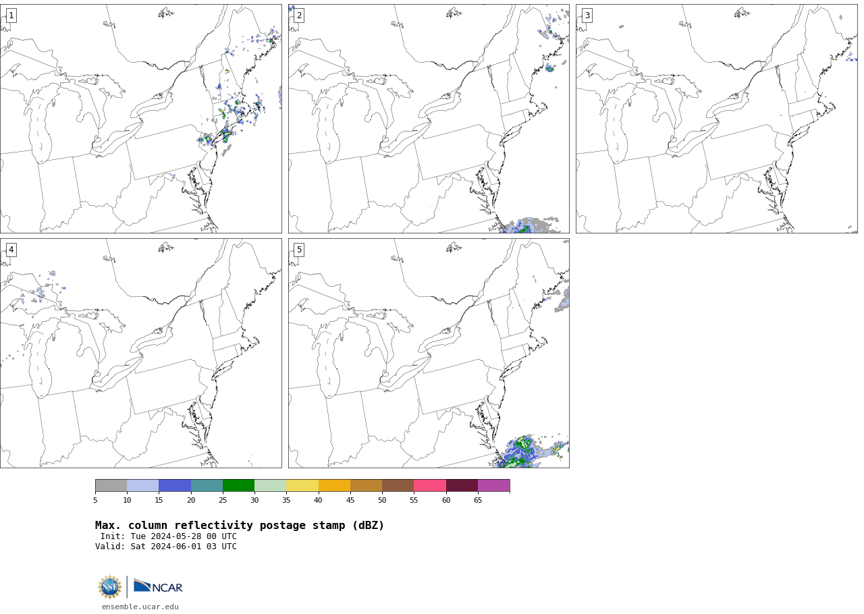Click the panel number label 3

pos(587,16)
